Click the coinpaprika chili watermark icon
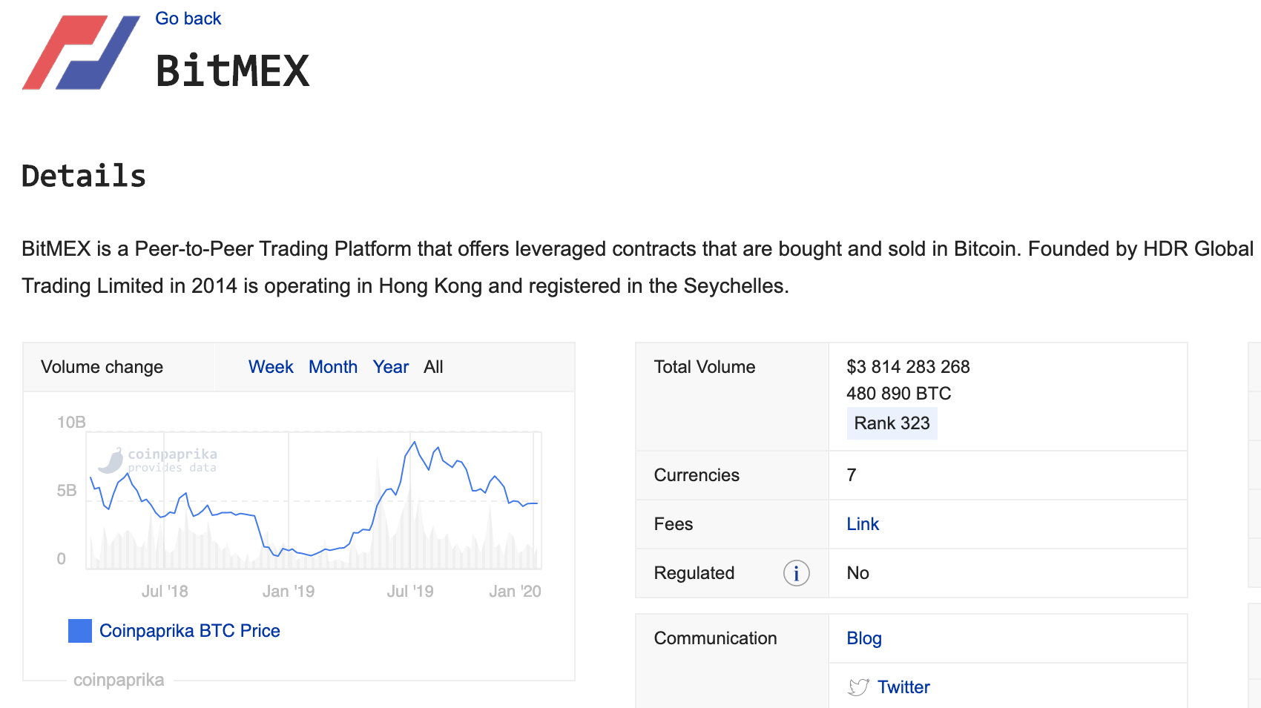 tap(111, 460)
